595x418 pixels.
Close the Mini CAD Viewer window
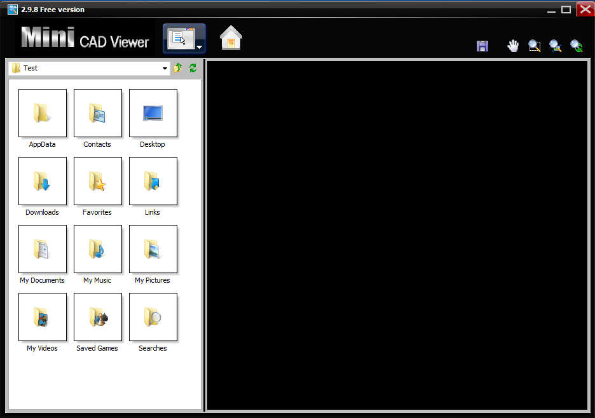585,9
